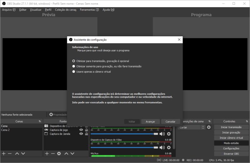The image size is (250, 163).
Task: Click the Captura de jogo gamepad icon
Action: pos(46,130)
